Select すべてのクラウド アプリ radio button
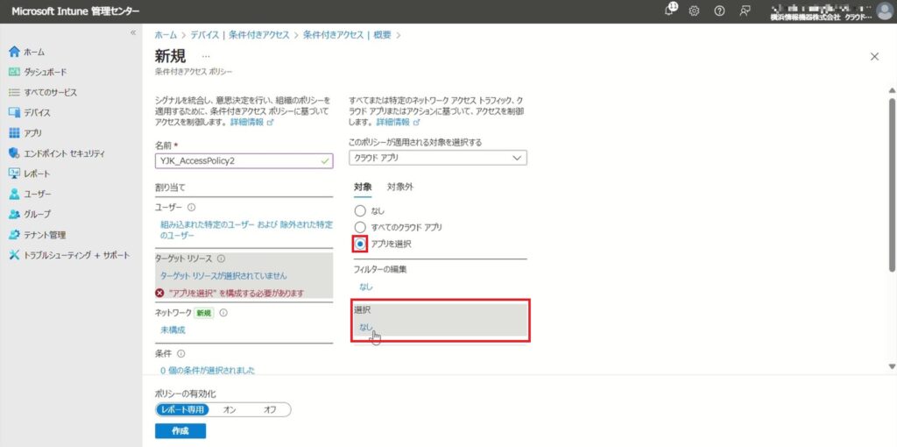The height and width of the screenshot is (447, 897). [x=360, y=227]
